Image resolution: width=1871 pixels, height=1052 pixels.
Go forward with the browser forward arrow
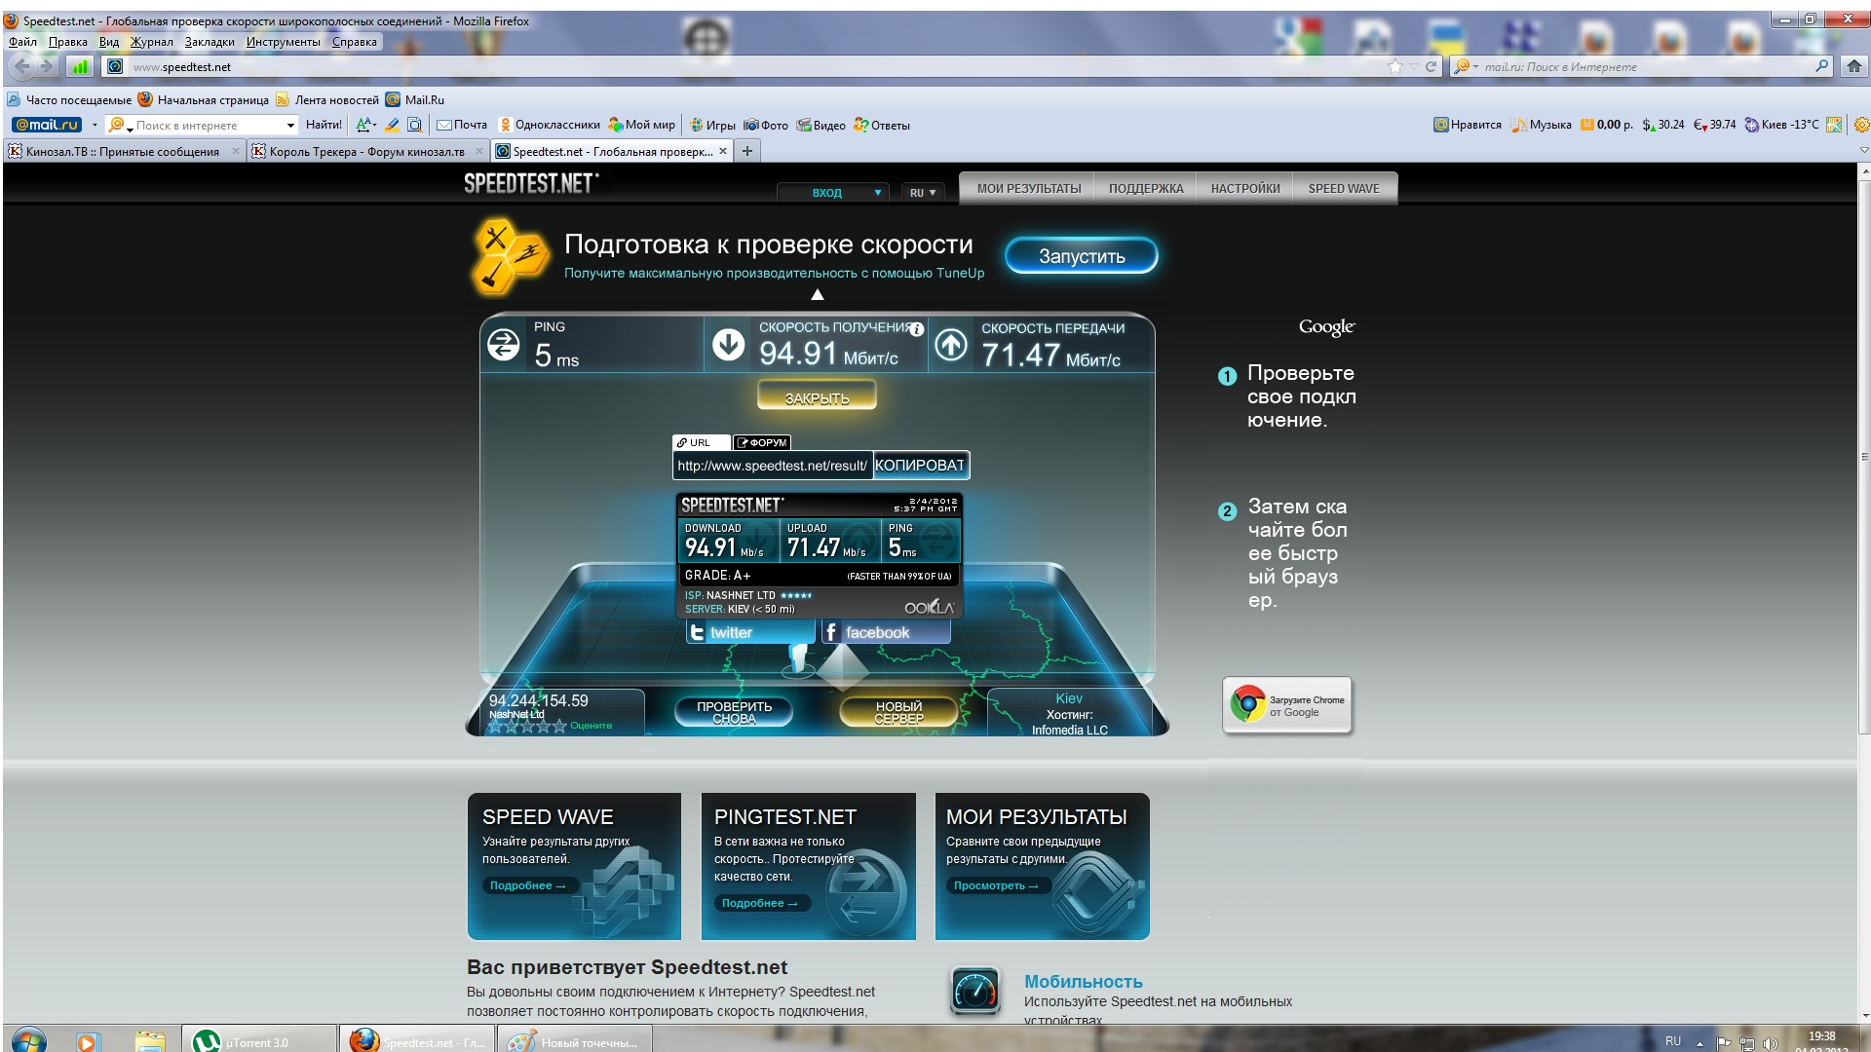tap(46, 66)
